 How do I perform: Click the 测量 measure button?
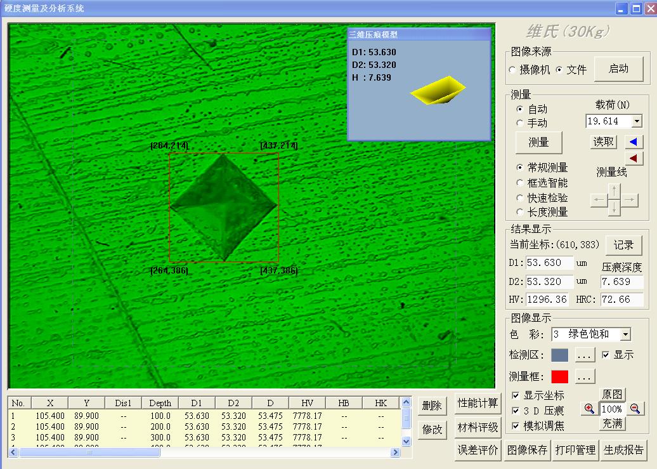538,143
